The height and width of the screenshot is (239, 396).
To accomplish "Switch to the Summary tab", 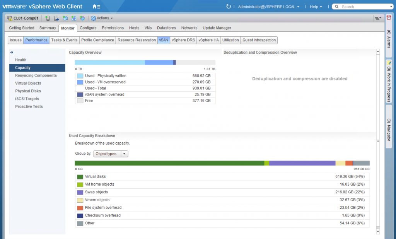I will click(x=48, y=28).
